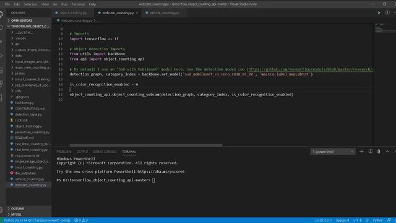Open the Run menu

pyautogui.click(x=64, y=4)
